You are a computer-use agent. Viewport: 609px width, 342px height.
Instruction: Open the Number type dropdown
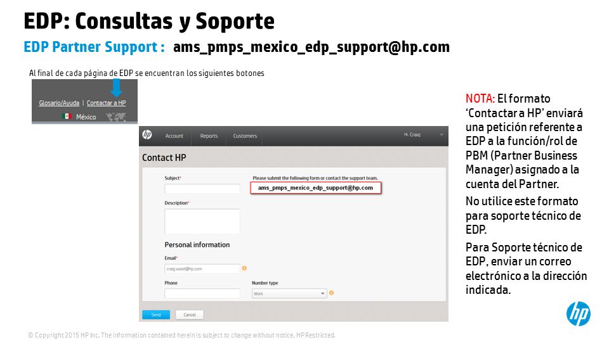(x=289, y=293)
